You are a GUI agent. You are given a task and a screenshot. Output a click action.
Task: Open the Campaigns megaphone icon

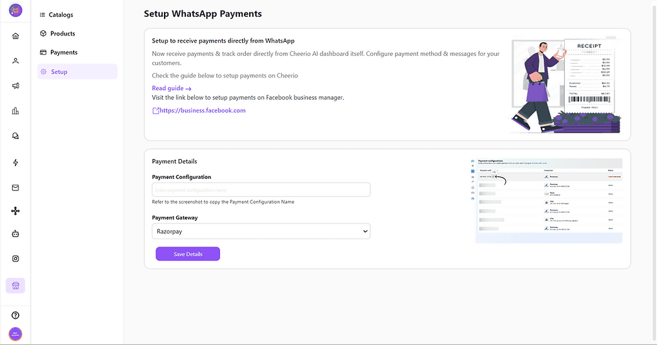[15, 86]
